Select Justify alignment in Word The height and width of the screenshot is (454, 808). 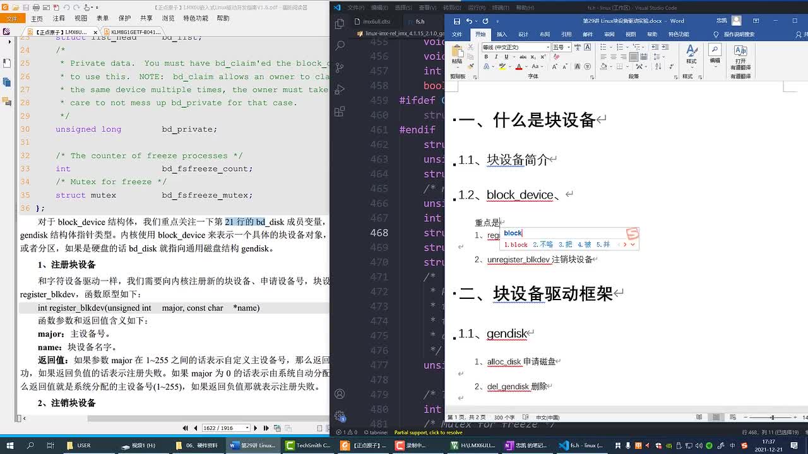[x=633, y=57]
